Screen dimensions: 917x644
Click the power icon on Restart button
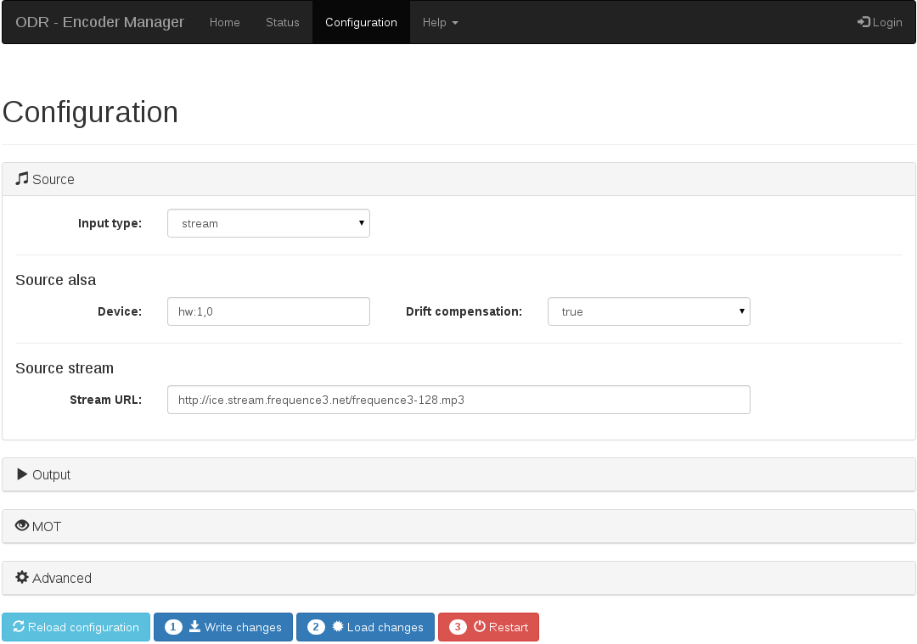480,626
